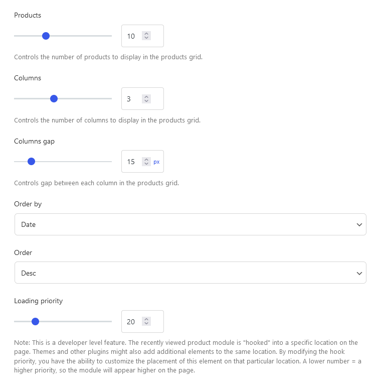Click the px unit label for Columns gap
Screen dimensions: 379x386
(x=156, y=162)
